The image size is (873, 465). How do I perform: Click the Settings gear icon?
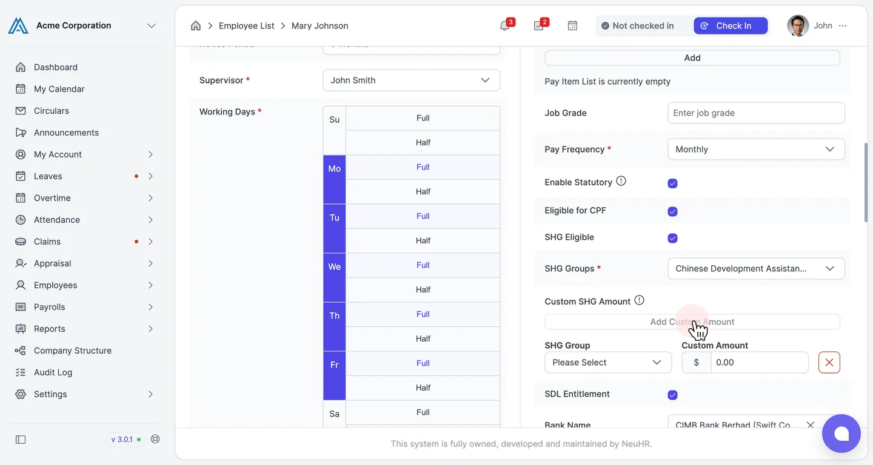pos(21,394)
